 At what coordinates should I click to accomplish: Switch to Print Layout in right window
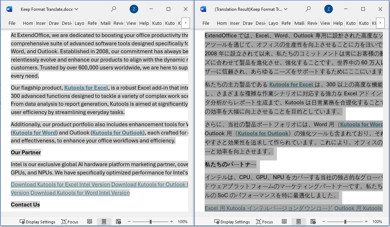[298, 222]
